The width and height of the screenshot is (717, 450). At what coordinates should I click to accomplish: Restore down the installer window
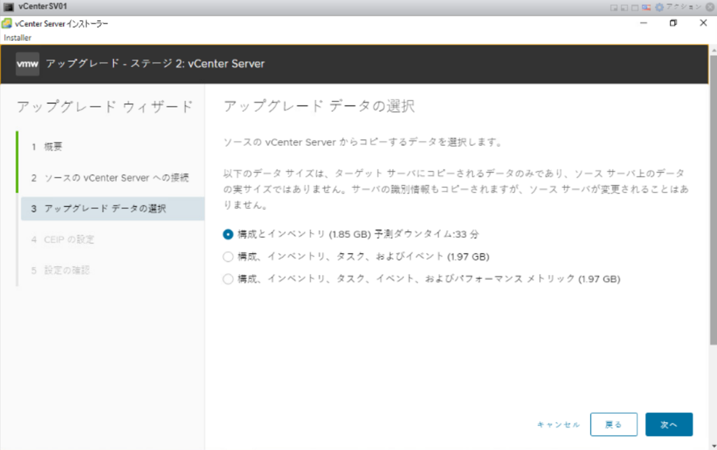(673, 23)
